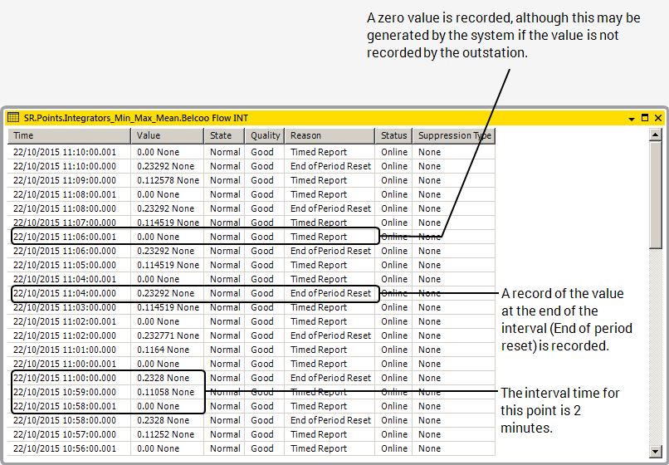Click the Status column header

pos(394,135)
